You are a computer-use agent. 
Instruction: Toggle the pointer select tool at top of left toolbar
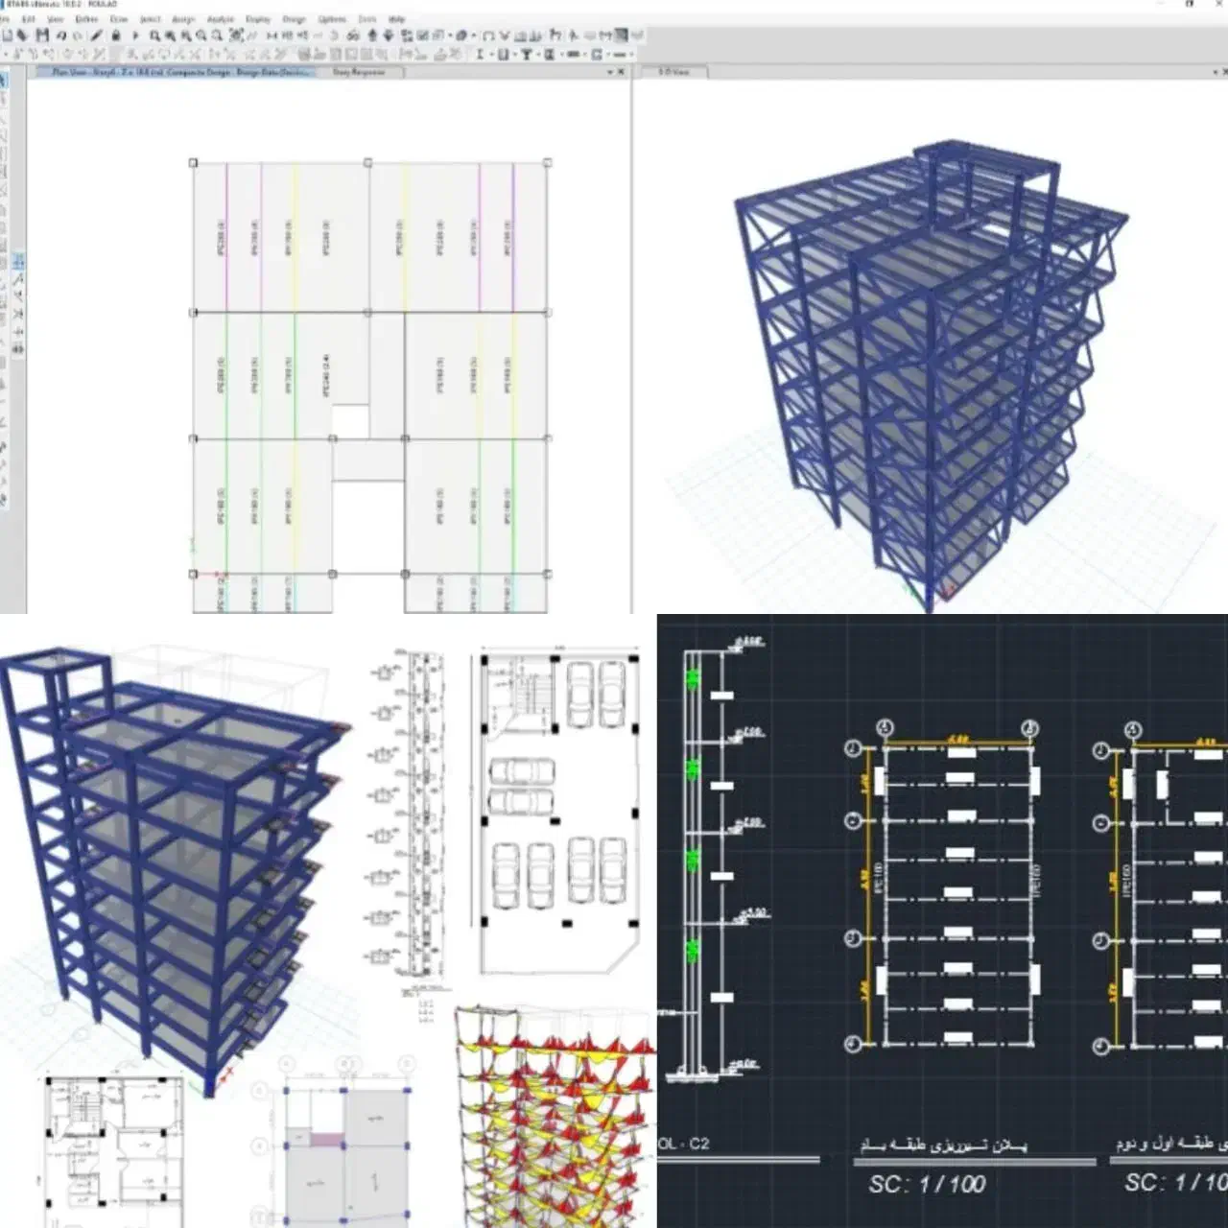4,81
